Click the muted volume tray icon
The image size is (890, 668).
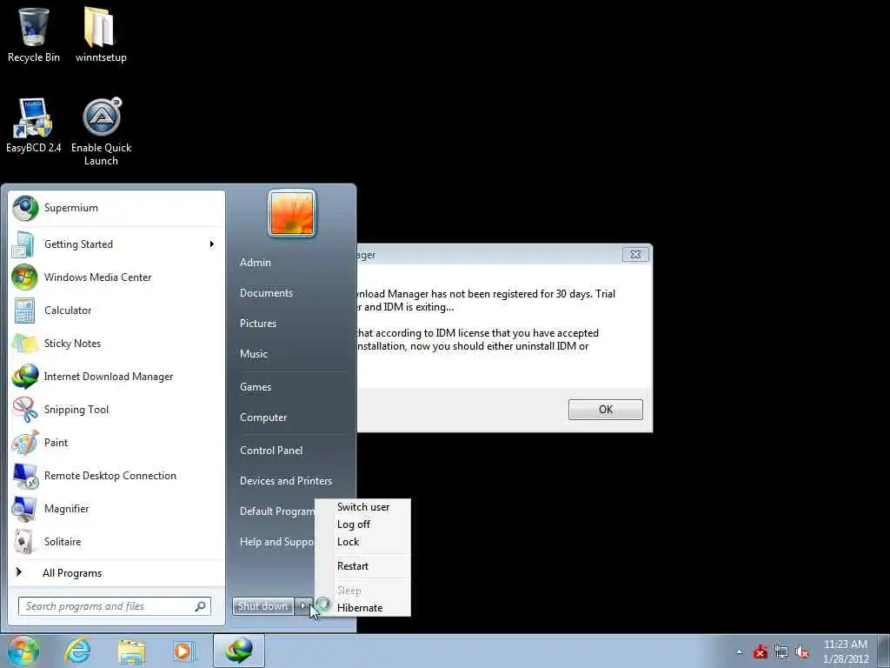[802, 652]
